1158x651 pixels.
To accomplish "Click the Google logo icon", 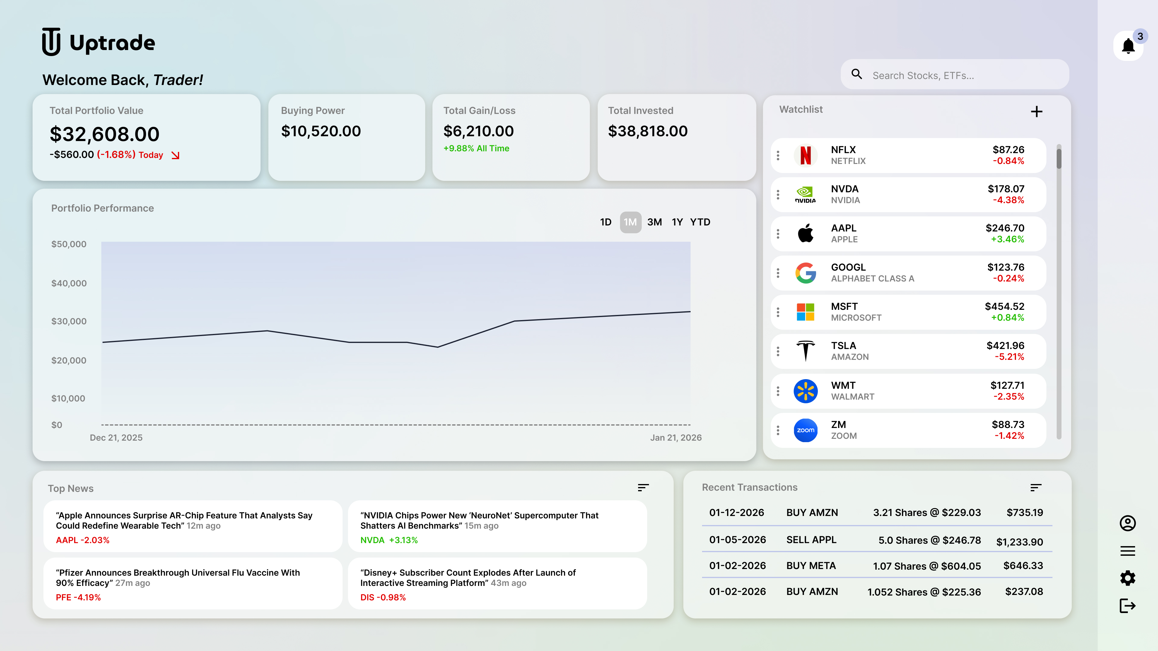I will tap(805, 273).
